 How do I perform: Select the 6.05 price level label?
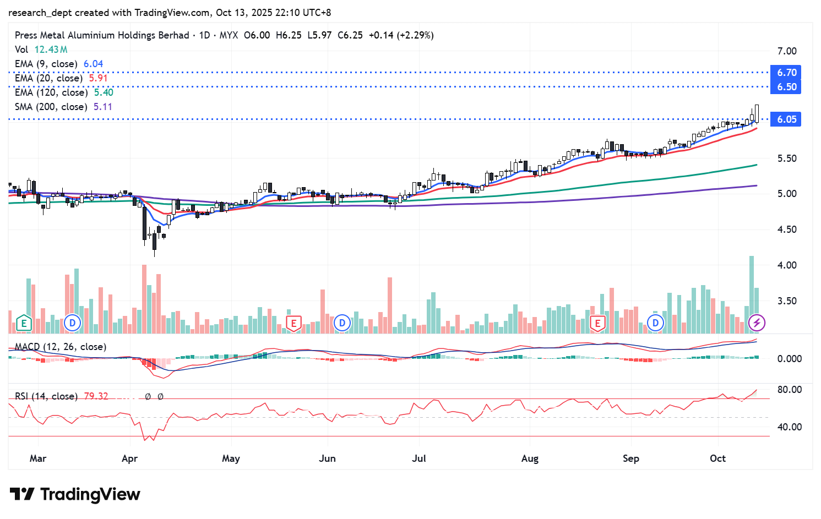pyautogui.click(x=786, y=119)
